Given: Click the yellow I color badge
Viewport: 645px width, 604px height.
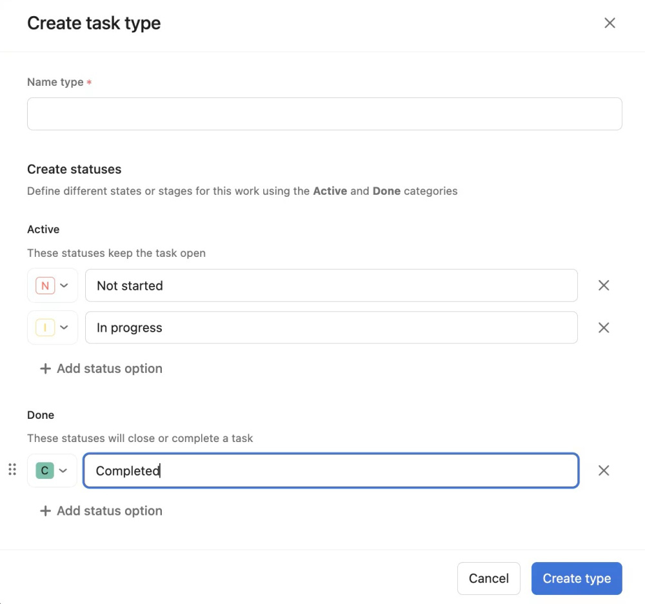Looking at the screenshot, I should [x=45, y=328].
